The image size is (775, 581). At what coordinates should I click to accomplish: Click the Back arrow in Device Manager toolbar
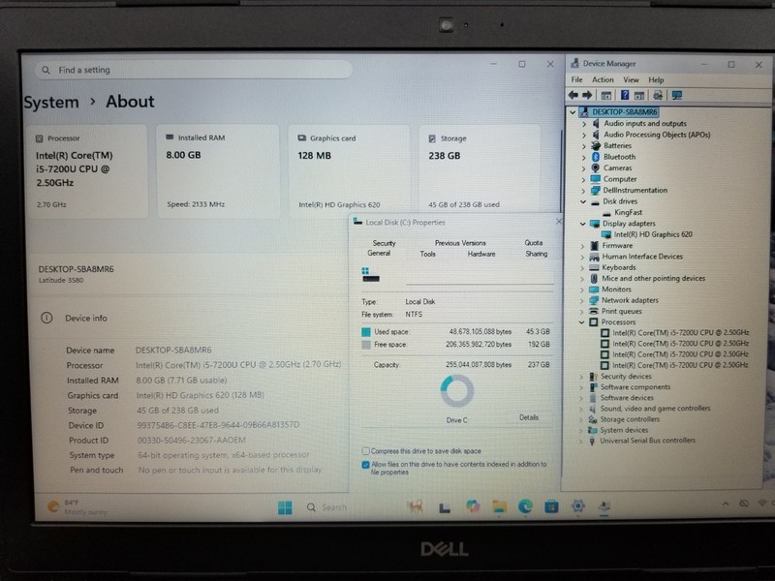click(573, 95)
